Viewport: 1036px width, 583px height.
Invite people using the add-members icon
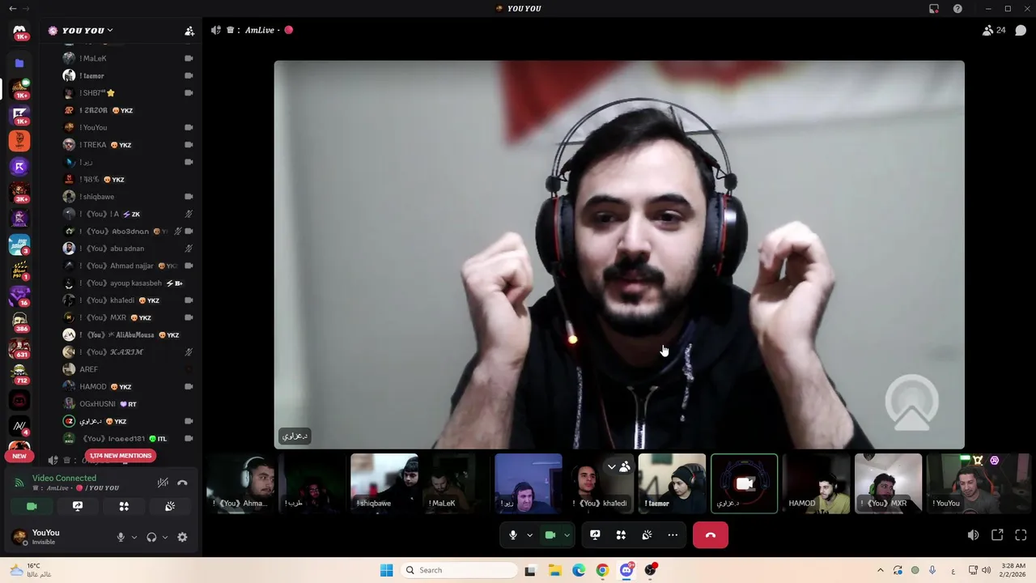click(x=189, y=31)
